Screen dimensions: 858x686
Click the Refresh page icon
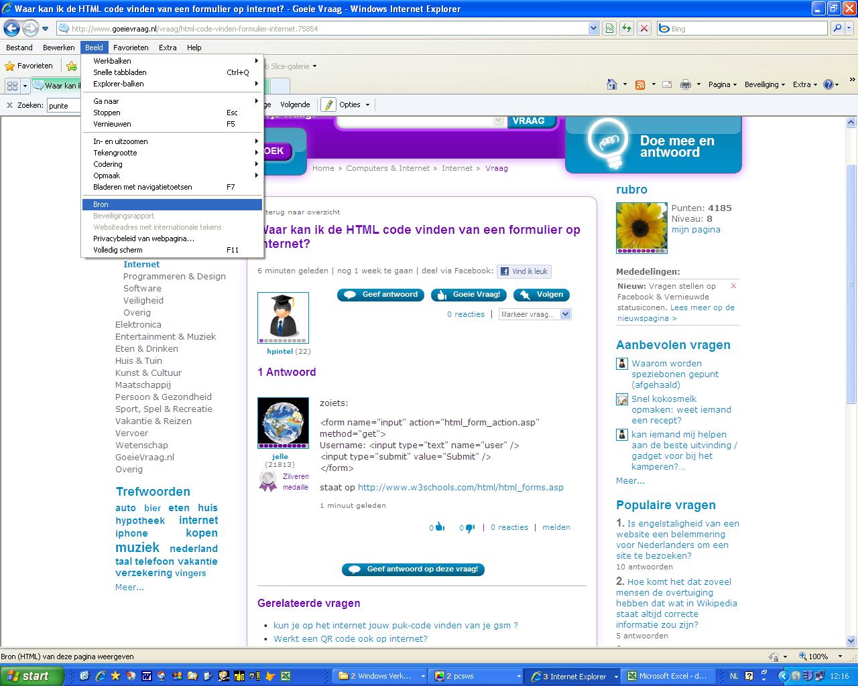click(x=627, y=28)
